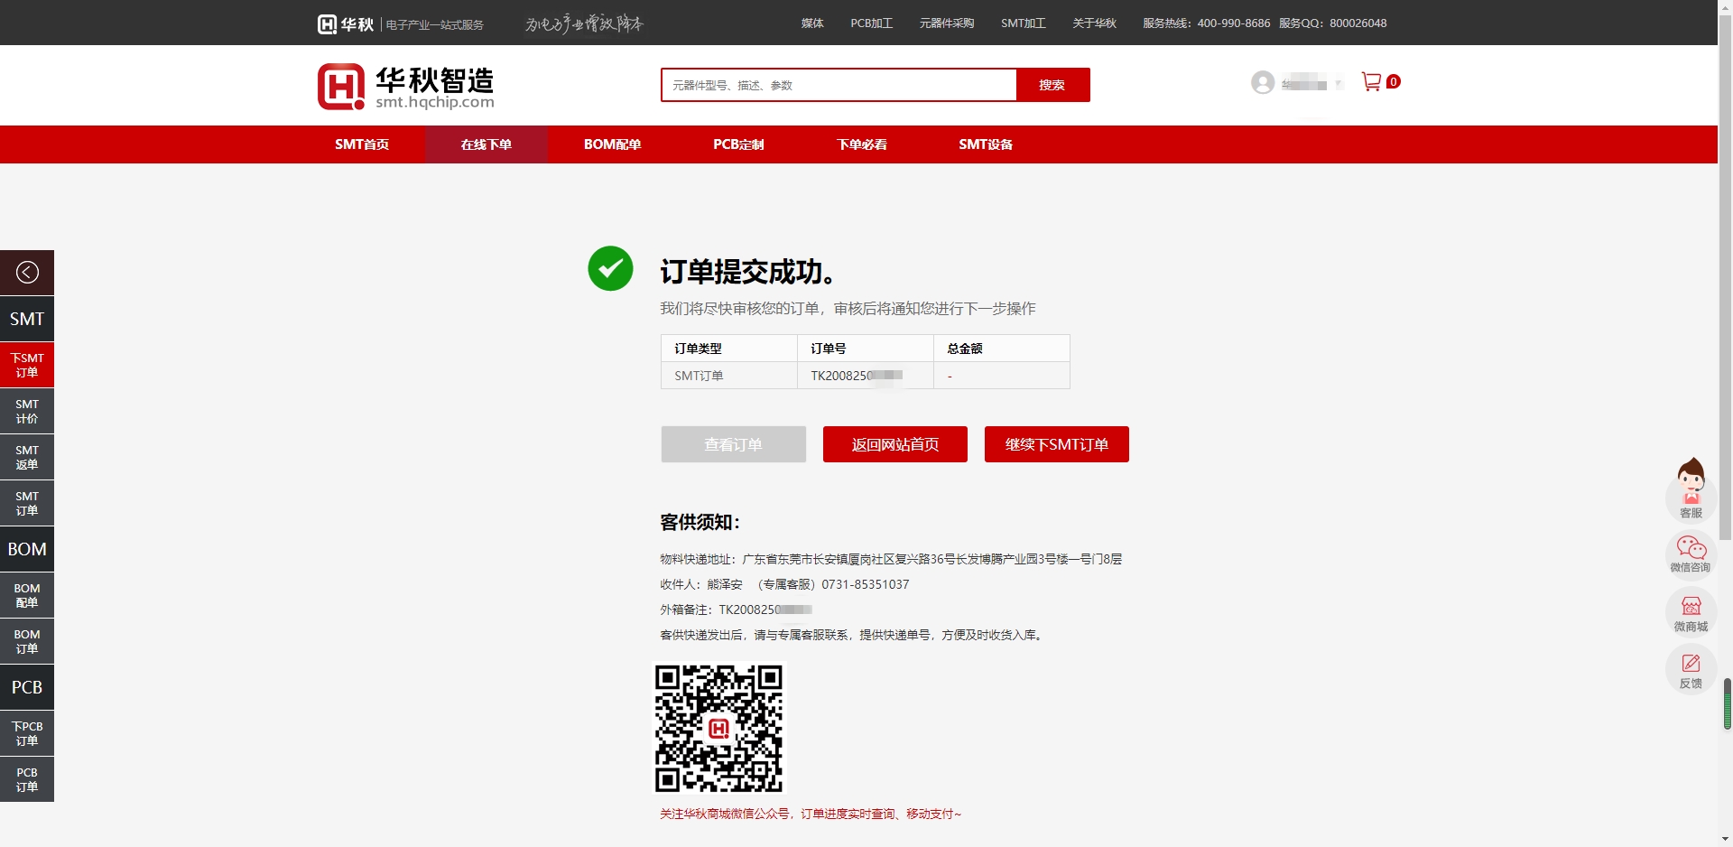Collapse the left sidebar with back arrow
1733x847 pixels.
(27, 273)
